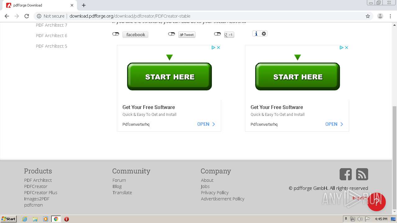Click the browser back arrow
The width and height of the screenshot is (397, 223).
click(x=7, y=16)
